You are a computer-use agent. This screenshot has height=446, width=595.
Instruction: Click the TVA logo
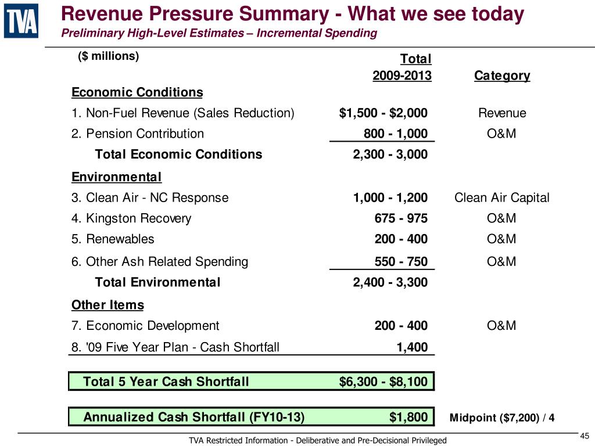tap(21, 21)
